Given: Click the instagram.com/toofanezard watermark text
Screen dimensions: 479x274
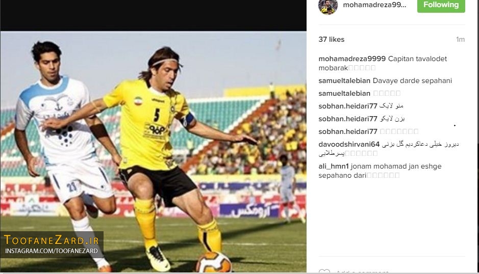Looking at the screenshot, I should pyautogui.click(x=52, y=251).
